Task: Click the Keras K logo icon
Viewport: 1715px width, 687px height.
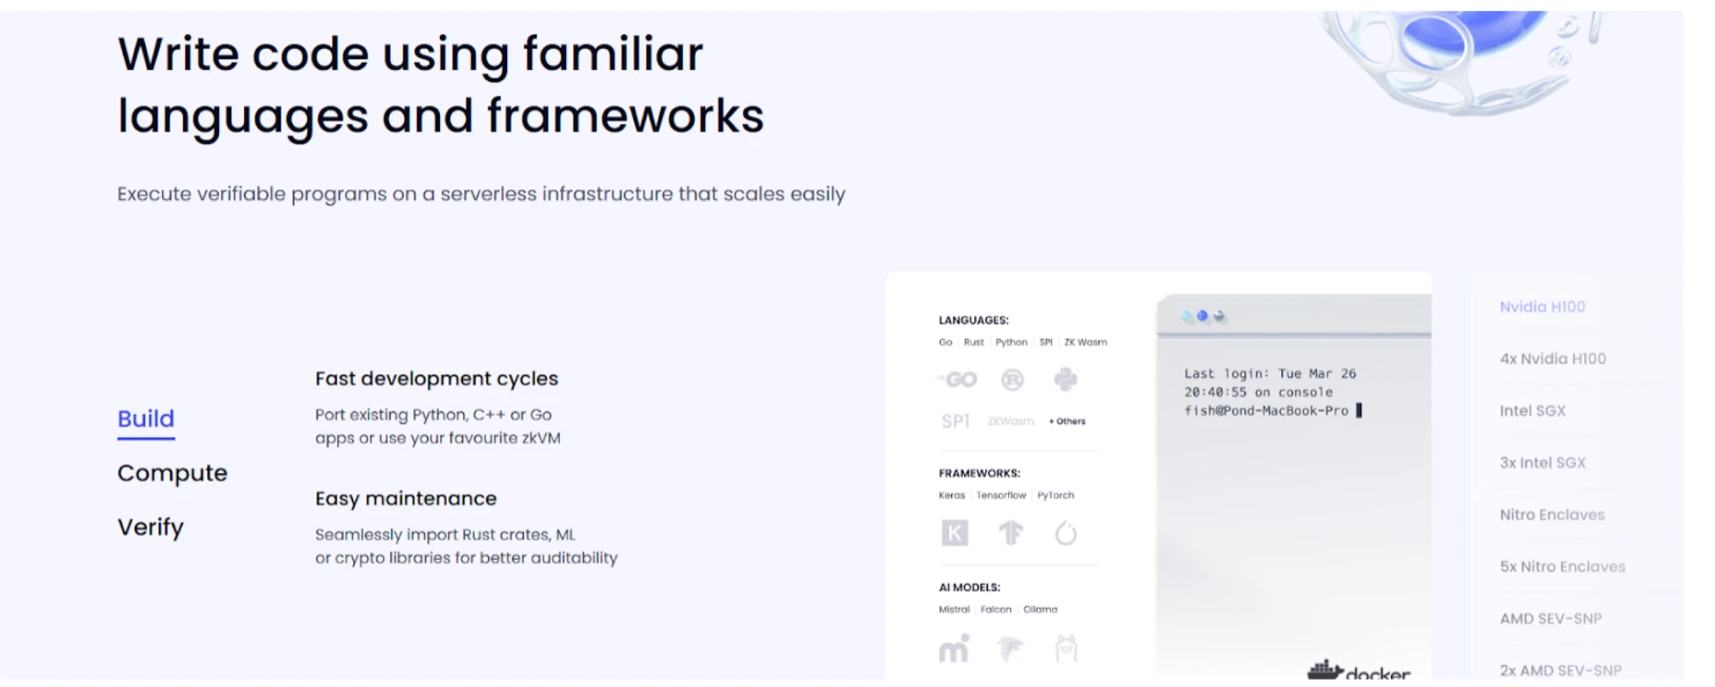Action: [x=955, y=532]
